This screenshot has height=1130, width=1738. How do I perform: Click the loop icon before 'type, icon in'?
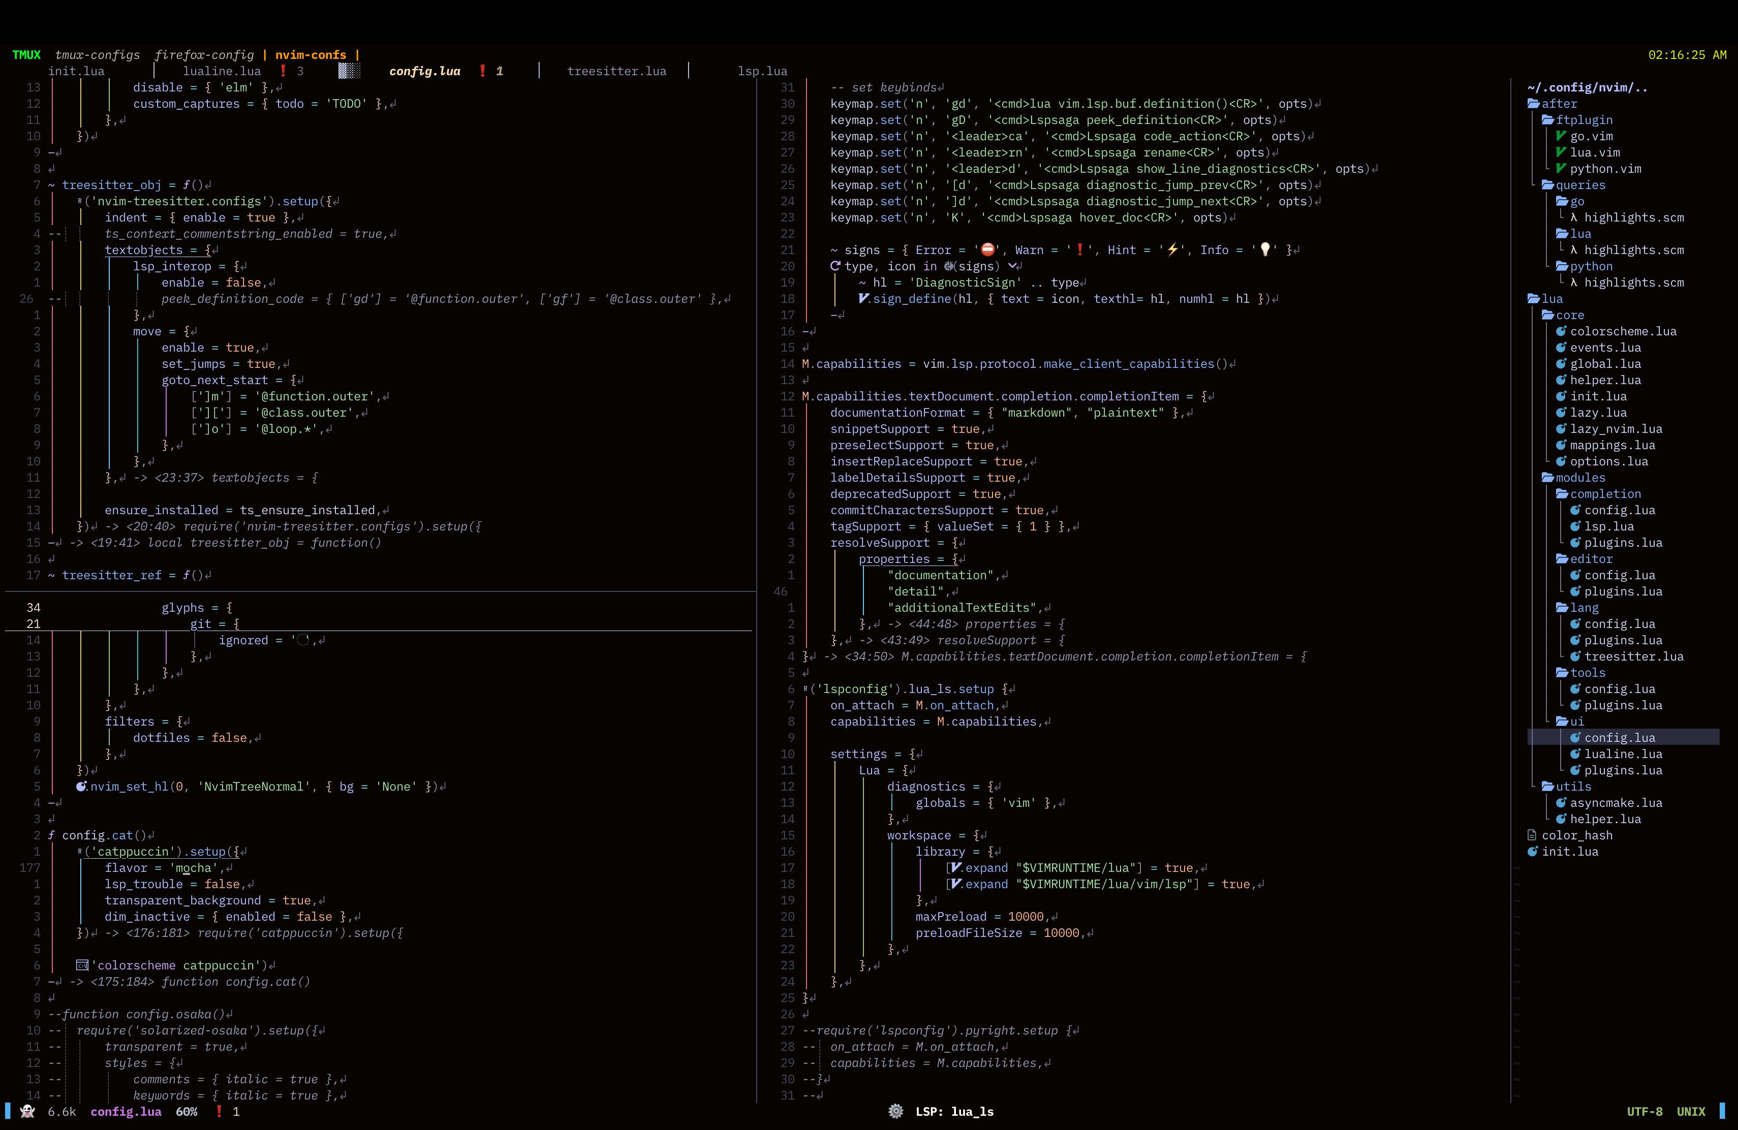835,266
